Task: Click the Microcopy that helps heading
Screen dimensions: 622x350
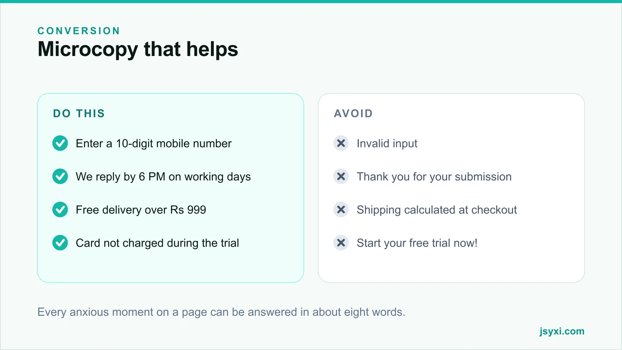Action: pyautogui.click(x=138, y=49)
